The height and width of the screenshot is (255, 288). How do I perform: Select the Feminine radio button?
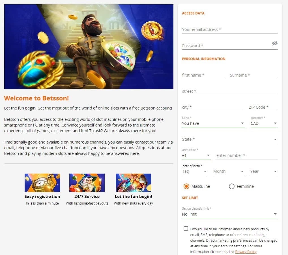[232, 186]
